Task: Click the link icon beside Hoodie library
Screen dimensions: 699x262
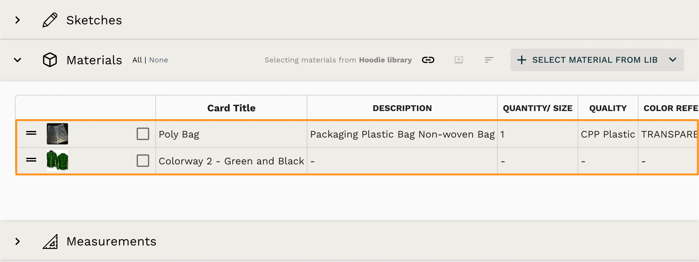Action: (x=428, y=60)
